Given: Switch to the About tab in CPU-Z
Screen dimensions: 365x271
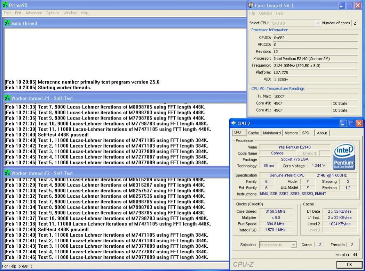Looking at the screenshot, I should tap(322, 133).
